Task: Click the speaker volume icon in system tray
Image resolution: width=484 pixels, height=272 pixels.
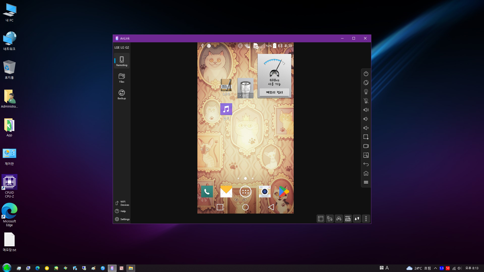Action: pyautogui.click(x=460, y=268)
